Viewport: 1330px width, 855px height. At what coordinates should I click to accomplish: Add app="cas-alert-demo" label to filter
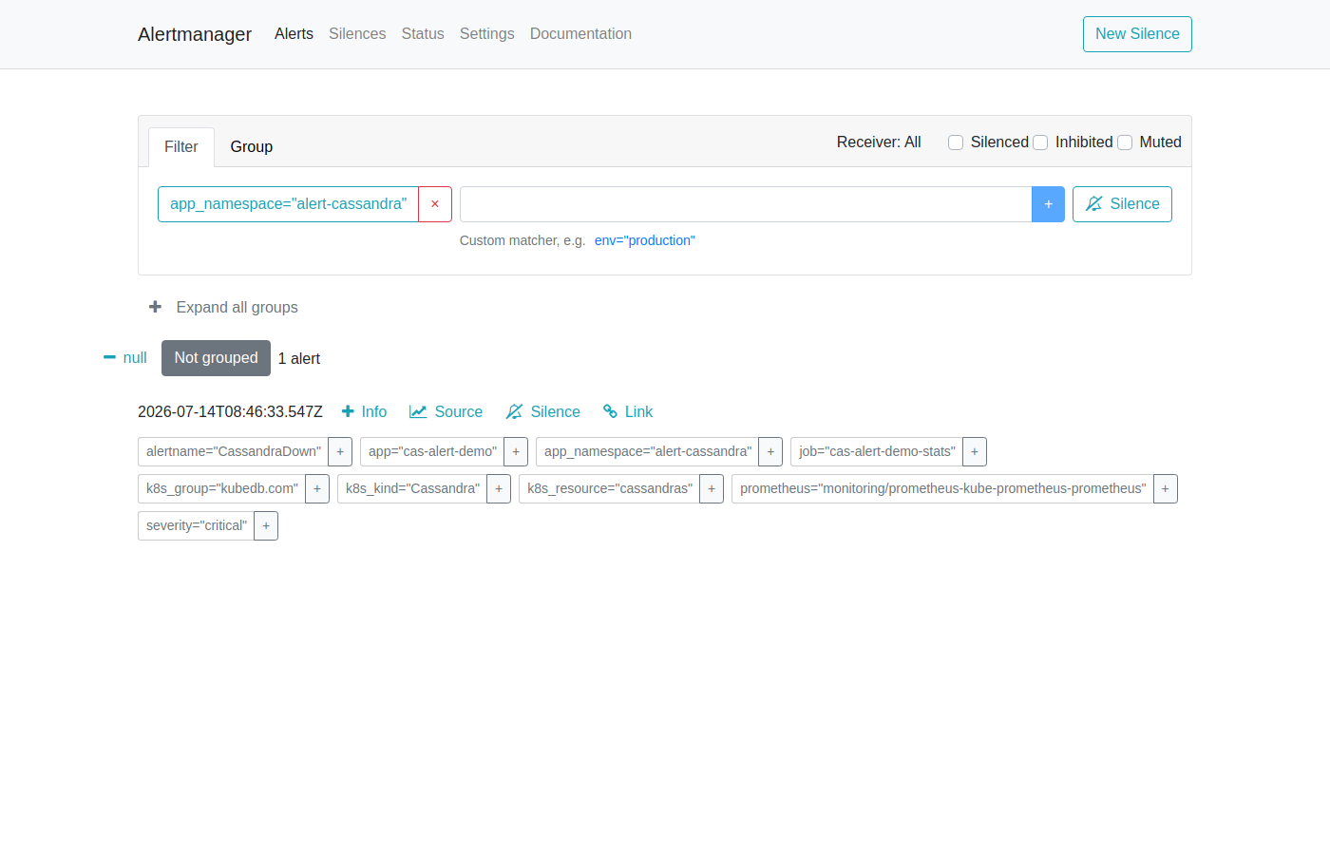(516, 452)
